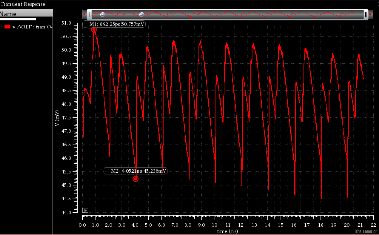Grab the right handle of the zoom strip
379x235 pixels.
click(366, 15)
